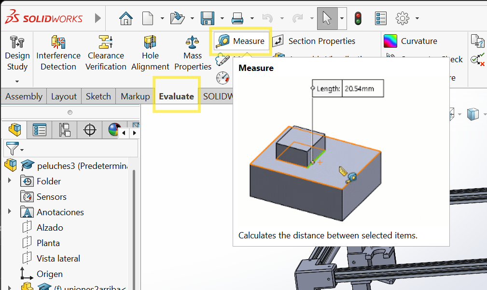The height and width of the screenshot is (290, 487).
Task: Open the Design Study tool
Action: pos(17,54)
